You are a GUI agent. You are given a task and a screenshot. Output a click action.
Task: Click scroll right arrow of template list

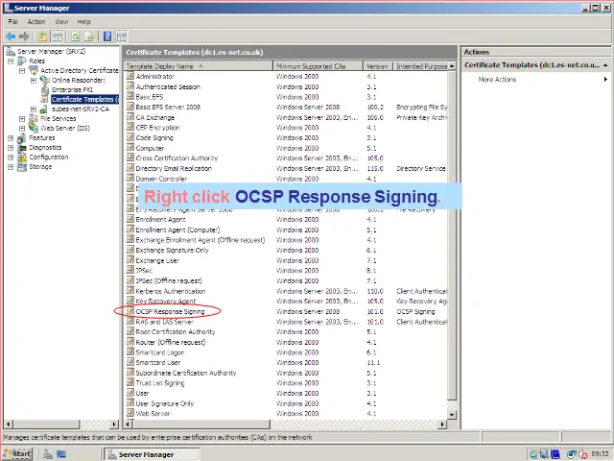(442, 424)
